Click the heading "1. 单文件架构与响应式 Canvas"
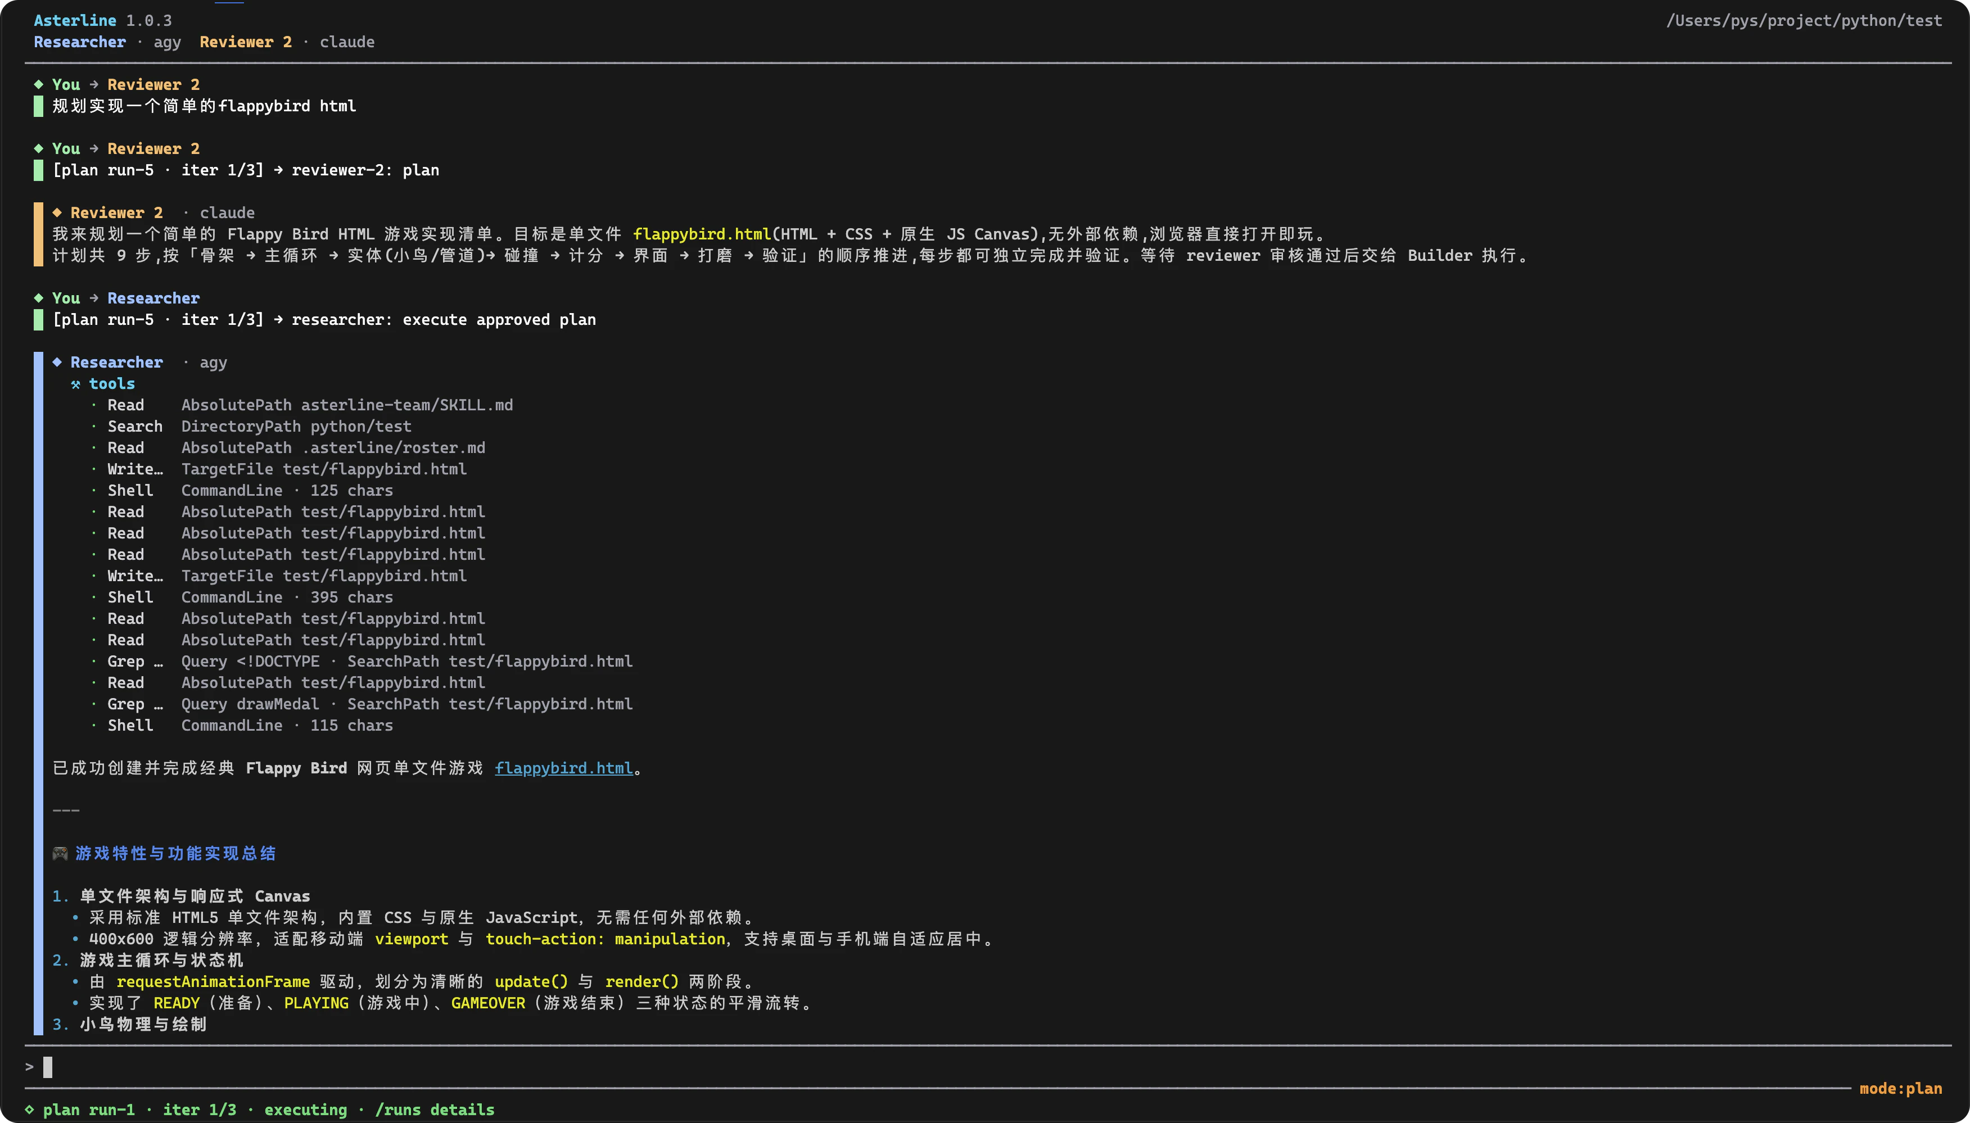This screenshot has width=1970, height=1123. [x=181, y=896]
